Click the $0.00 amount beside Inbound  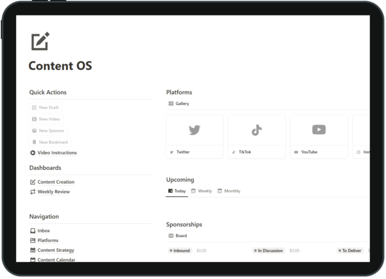pyautogui.click(x=201, y=251)
